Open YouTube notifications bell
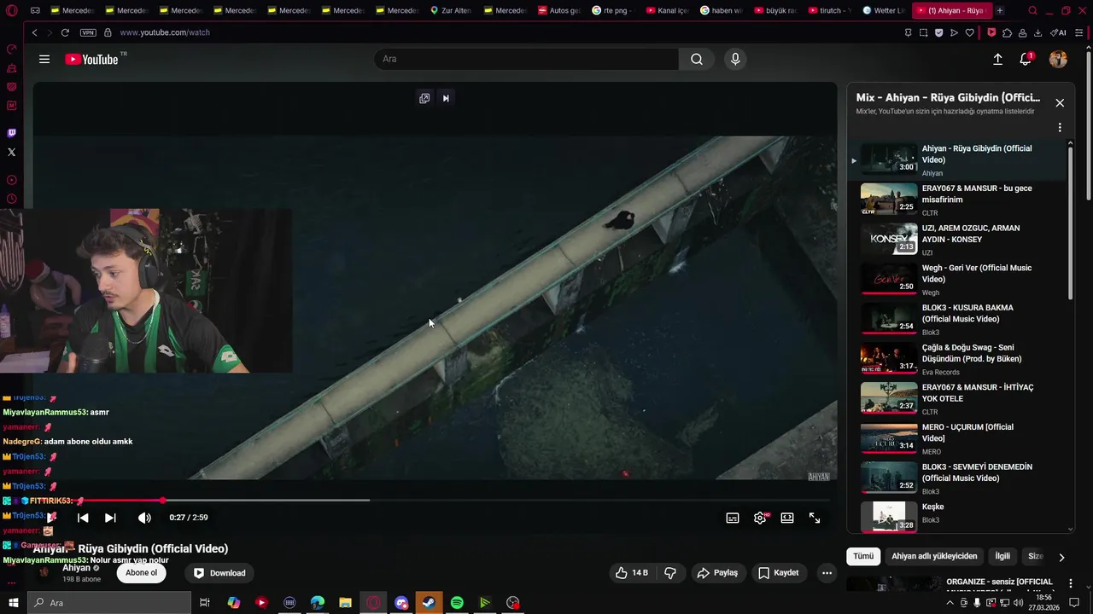The width and height of the screenshot is (1093, 614). (1026, 59)
